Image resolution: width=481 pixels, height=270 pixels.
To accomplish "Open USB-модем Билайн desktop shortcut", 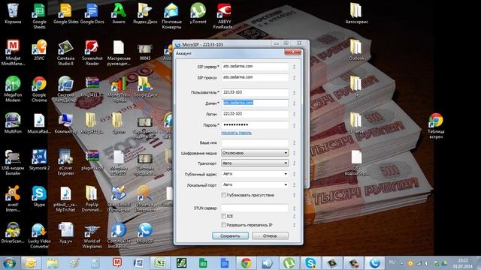I will [x=13, y=163].
